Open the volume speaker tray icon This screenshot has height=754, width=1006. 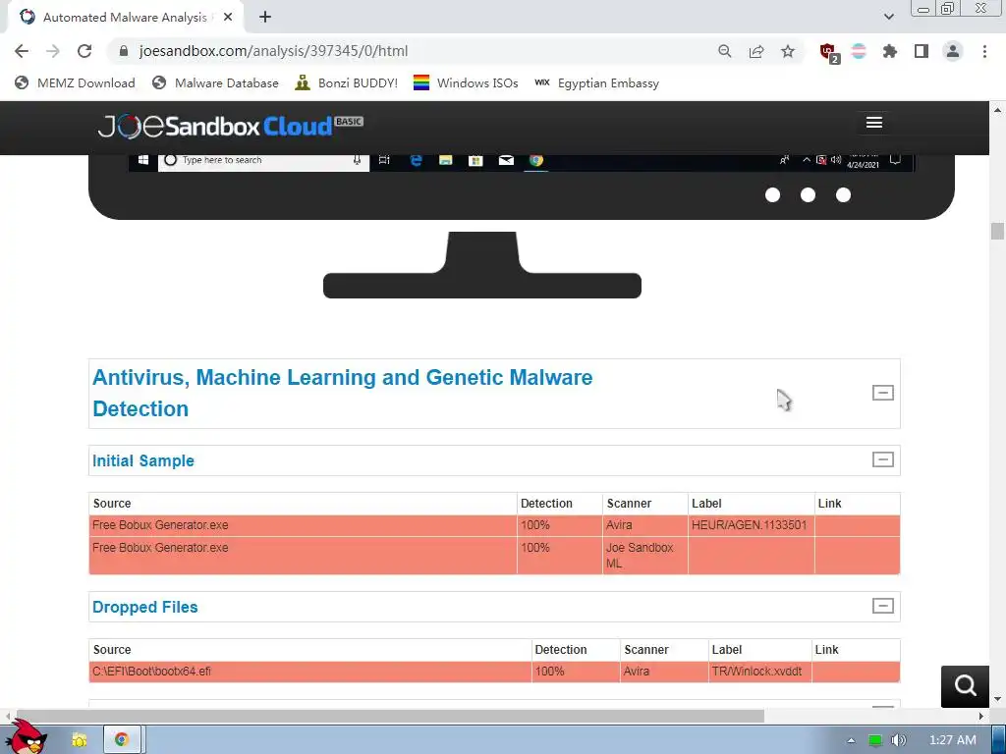[899, 740]
